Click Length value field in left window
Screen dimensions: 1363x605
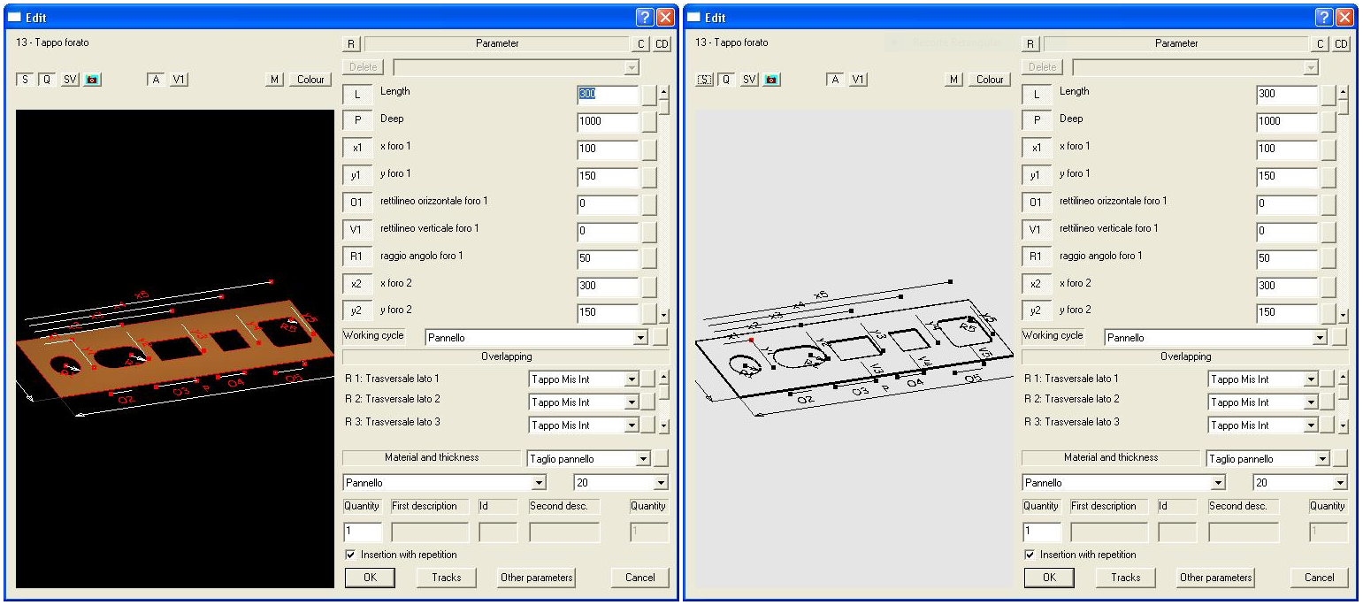pos(608,94)
